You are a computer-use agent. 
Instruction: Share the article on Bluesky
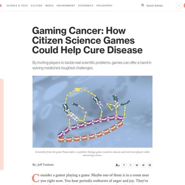[137, 165]
